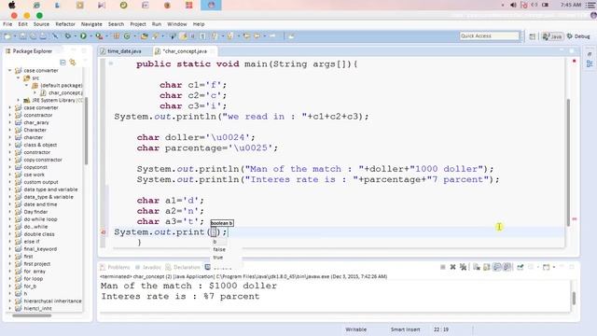
Task: Expand the hierarchycal inheritance project
Action: 9,301
